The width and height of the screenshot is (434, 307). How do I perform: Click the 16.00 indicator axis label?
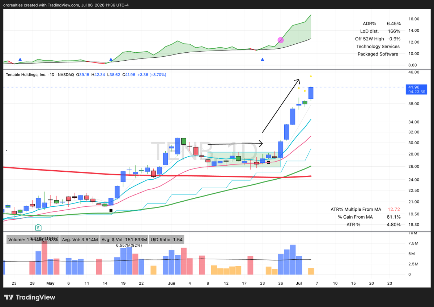pos(413,19)
